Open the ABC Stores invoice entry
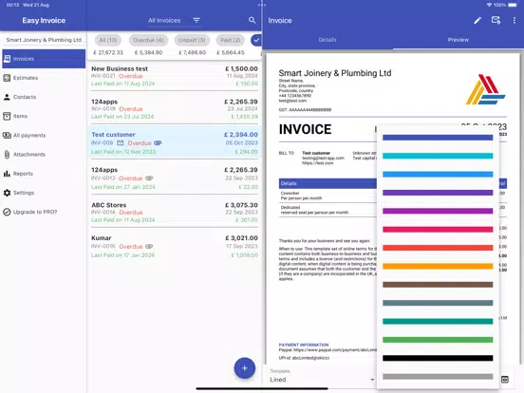This screenshot has width=524, height=393. coord(175,212)
